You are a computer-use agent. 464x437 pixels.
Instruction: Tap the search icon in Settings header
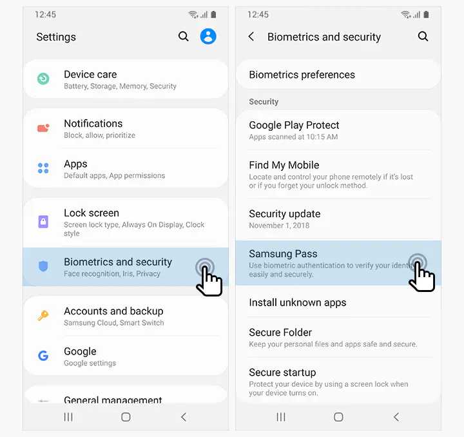[183, 36]
